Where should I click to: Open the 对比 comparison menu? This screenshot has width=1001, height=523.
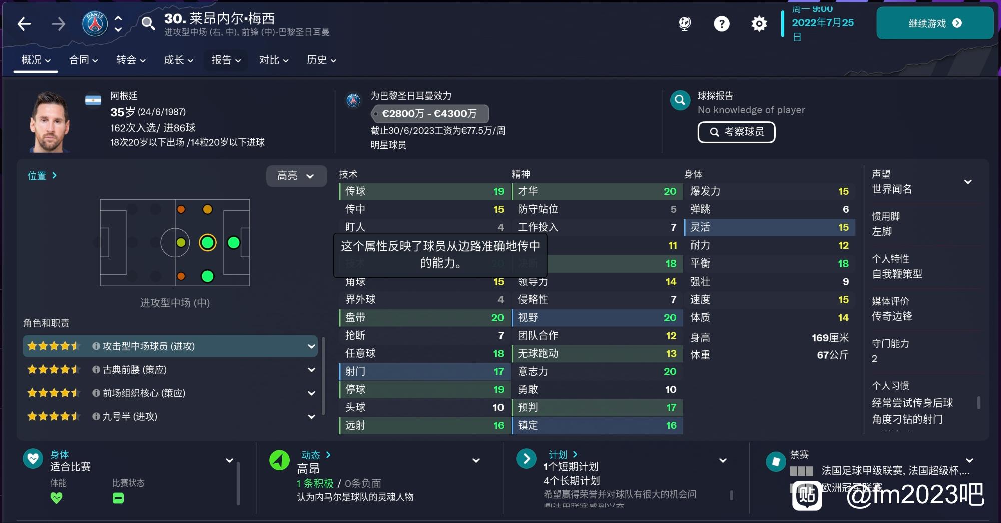pos(274,60)
